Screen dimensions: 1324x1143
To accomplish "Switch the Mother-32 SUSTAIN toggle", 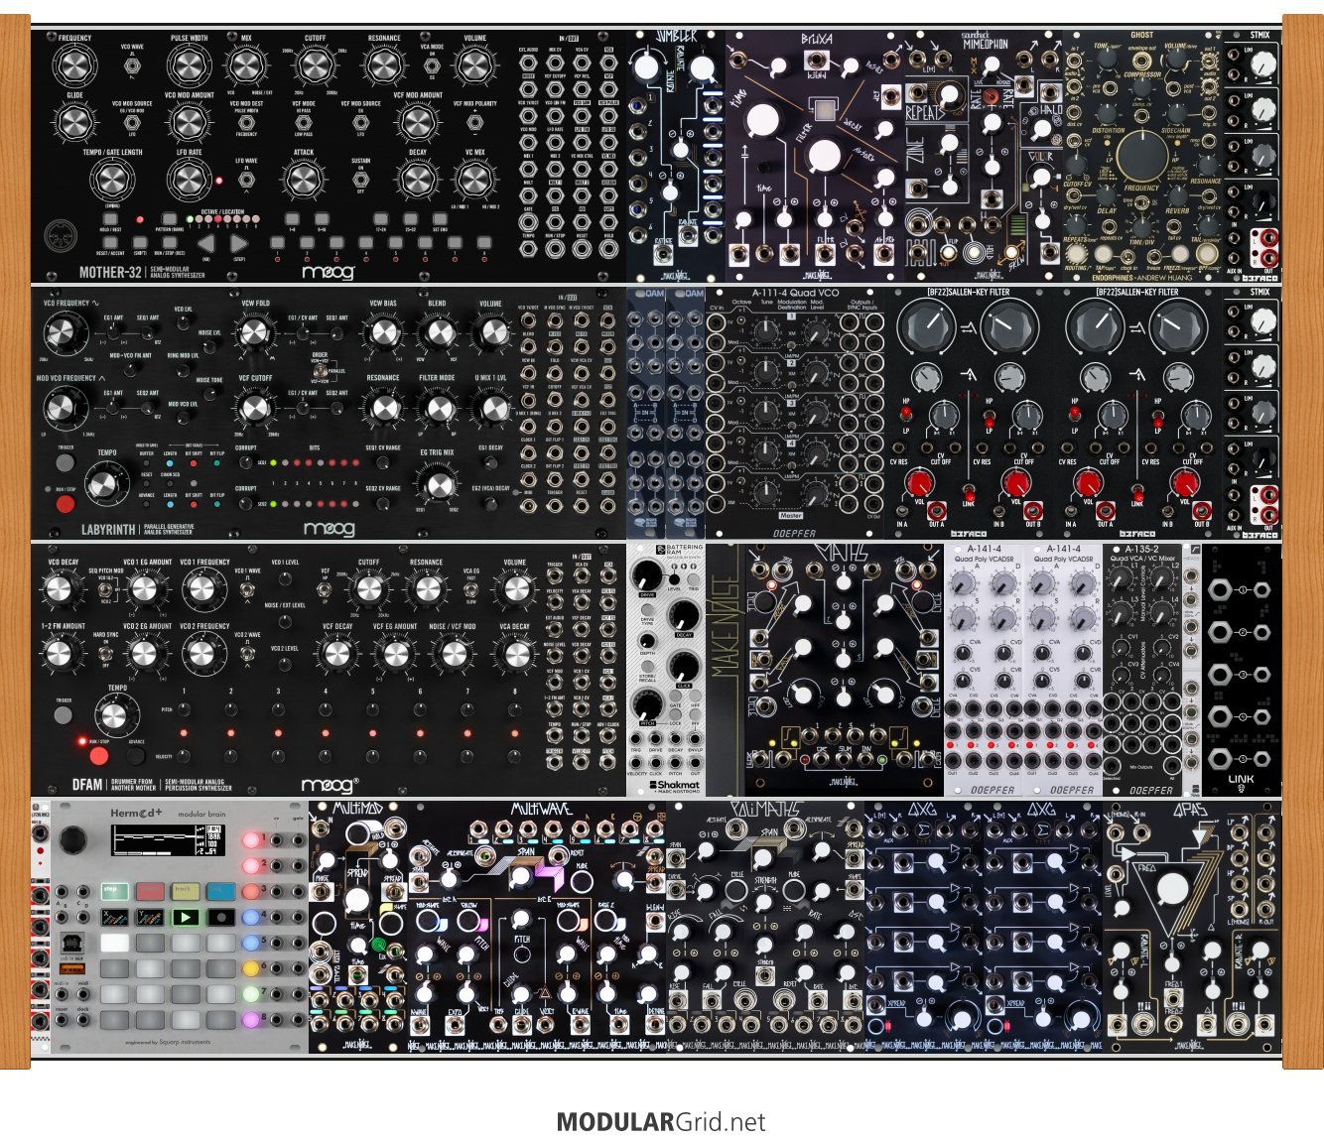I will point(360,181).
